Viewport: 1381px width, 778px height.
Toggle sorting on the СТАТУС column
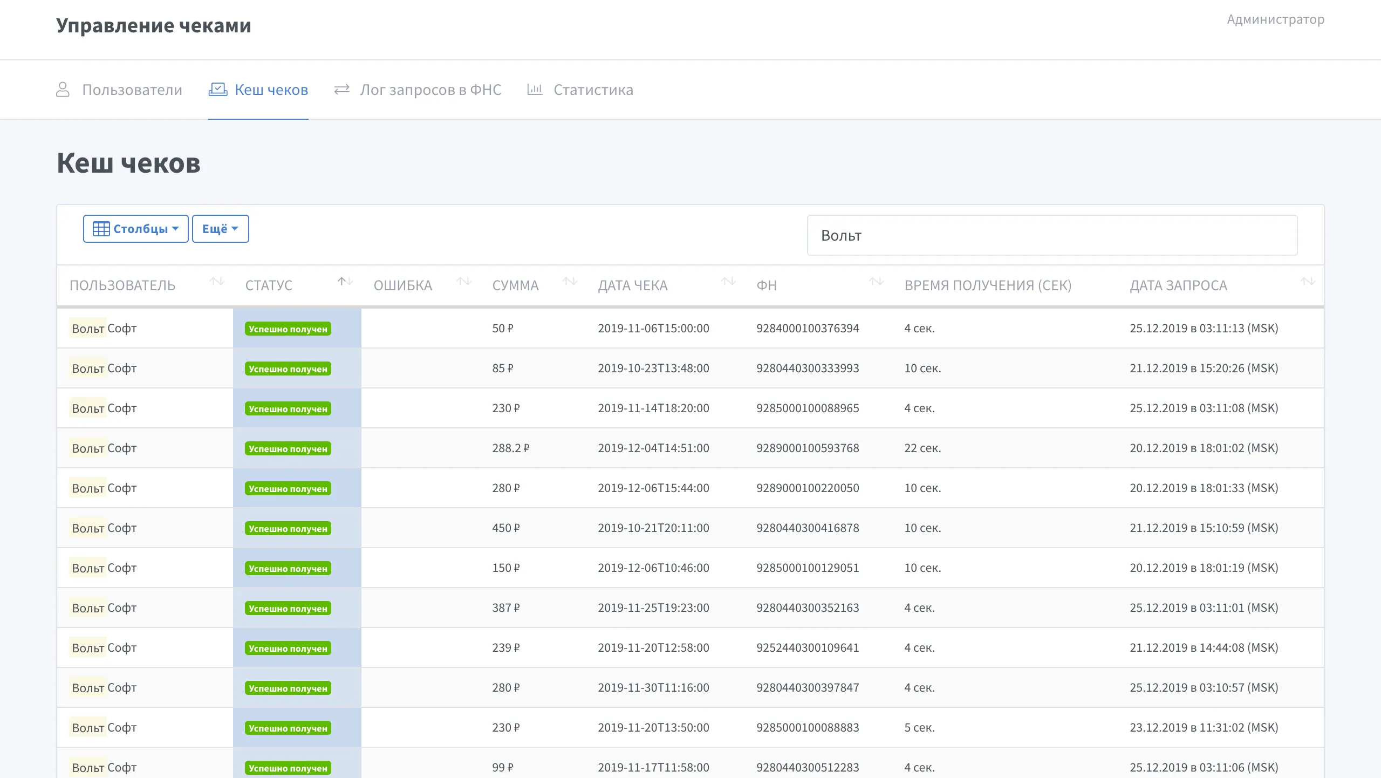[x=345, y=282]
